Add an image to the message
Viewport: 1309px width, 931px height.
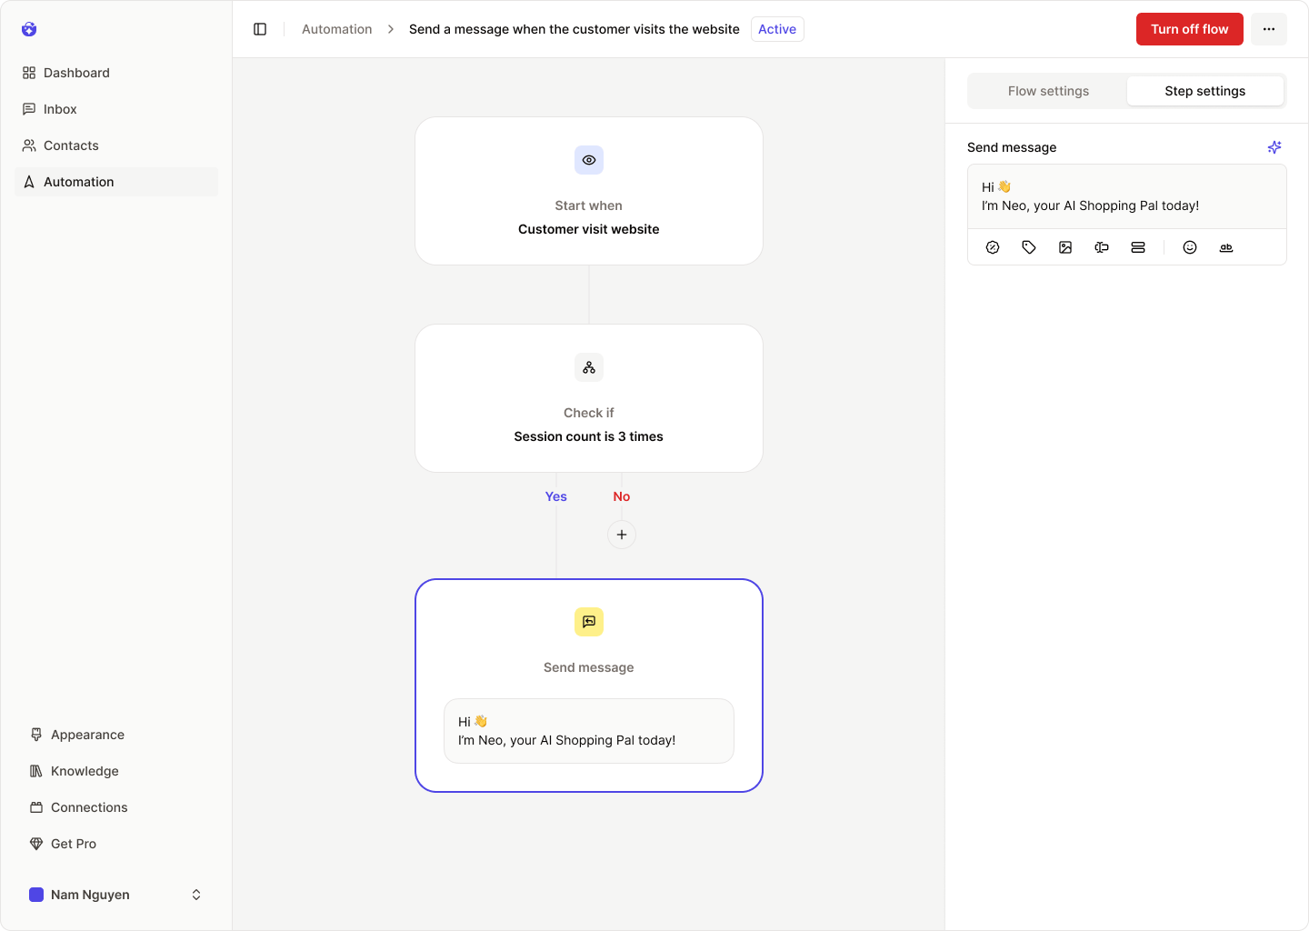coord(1064,246)
